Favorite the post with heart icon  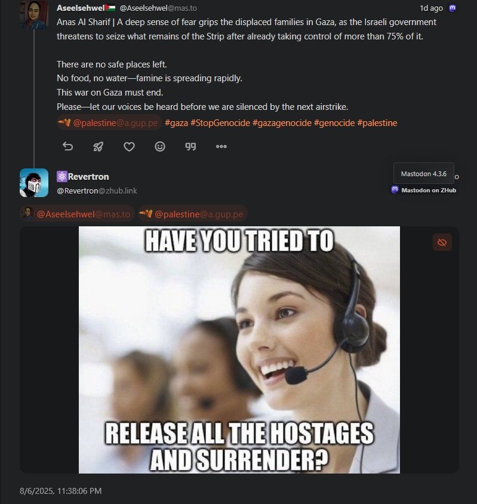tap(129, 146)
